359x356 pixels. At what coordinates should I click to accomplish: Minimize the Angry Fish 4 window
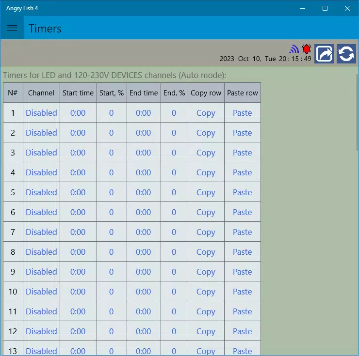(x=303, y=8)
